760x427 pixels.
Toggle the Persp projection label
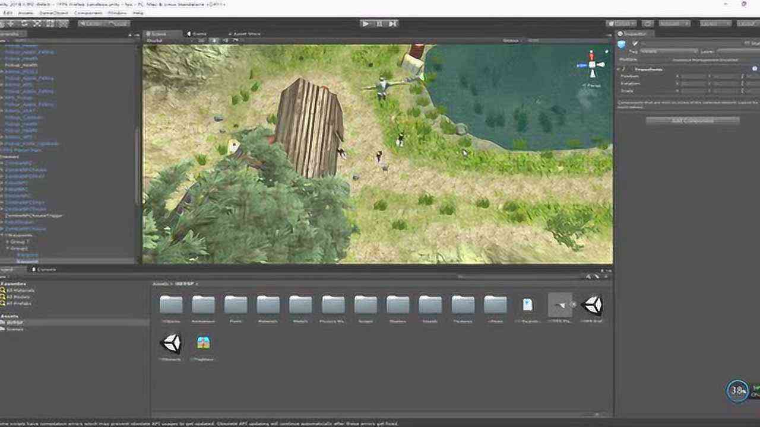point(593,85)
